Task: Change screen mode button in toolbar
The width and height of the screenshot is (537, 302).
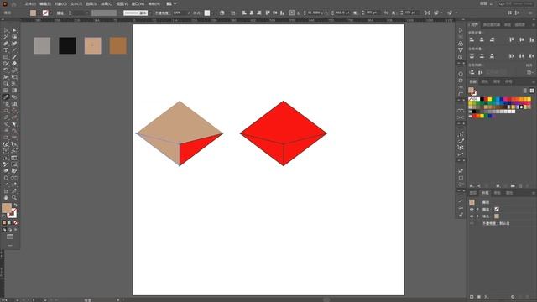Action: tap(10, 237)
